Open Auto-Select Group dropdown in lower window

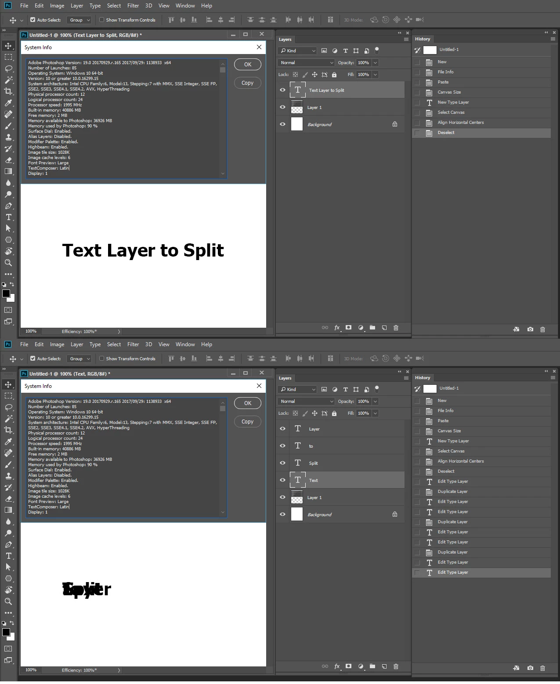(79, 358)
